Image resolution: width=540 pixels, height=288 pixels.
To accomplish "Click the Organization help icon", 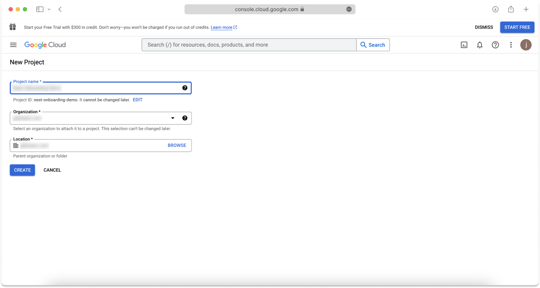I will click(x=185, y=118).
